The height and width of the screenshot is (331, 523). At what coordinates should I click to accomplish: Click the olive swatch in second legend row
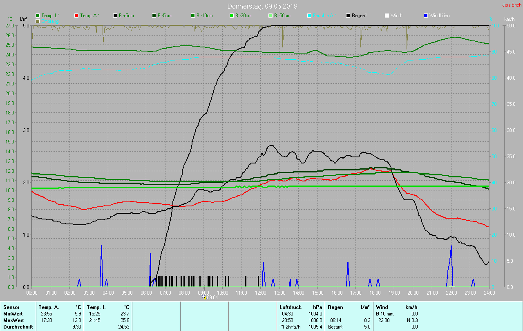click(38, 21)
